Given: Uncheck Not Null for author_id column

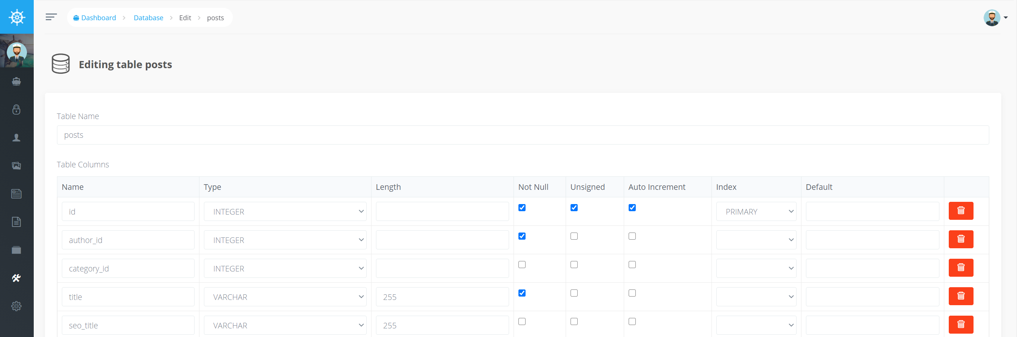Looking at the screenshot, I should click(x=522, y=236).
